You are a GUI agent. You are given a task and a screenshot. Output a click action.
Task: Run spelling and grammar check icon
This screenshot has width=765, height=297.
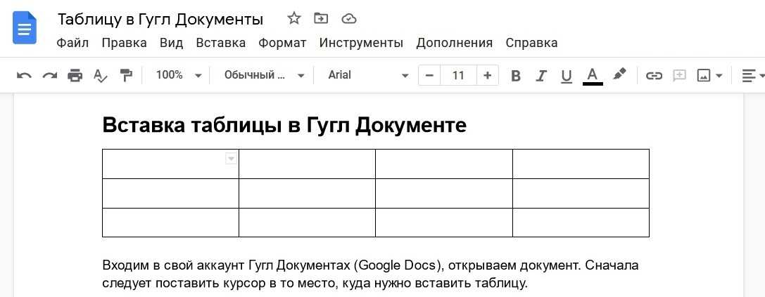[101, 75]
